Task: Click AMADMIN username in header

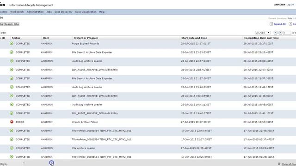Action: click(279, 5)
